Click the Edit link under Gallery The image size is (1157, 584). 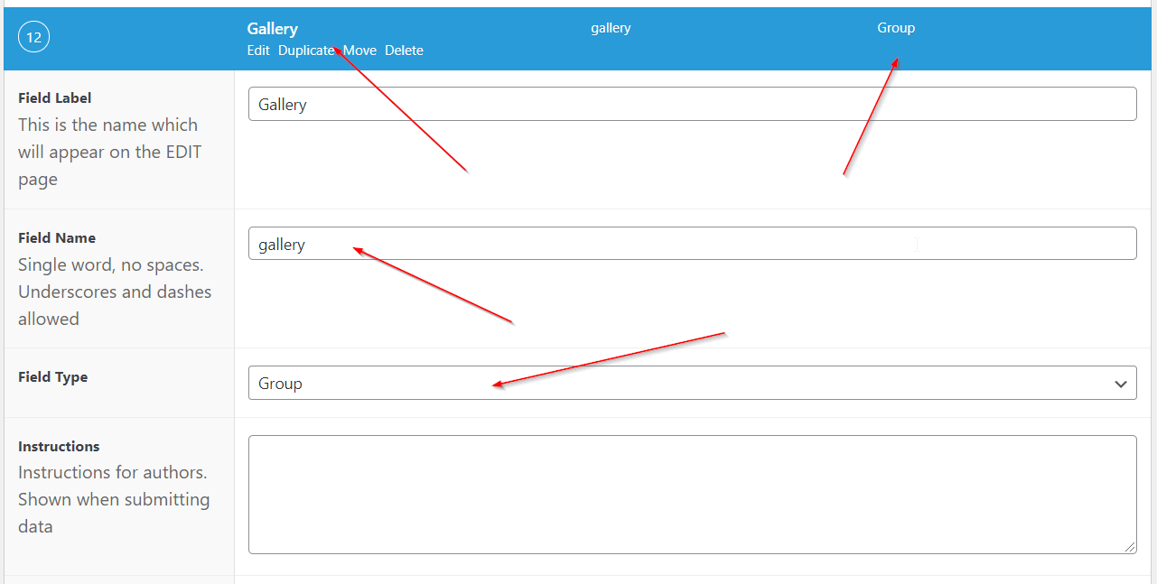tap(258, 51)
